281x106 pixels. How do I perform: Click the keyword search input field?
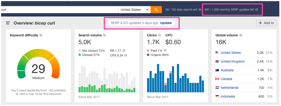pos(59,10)
